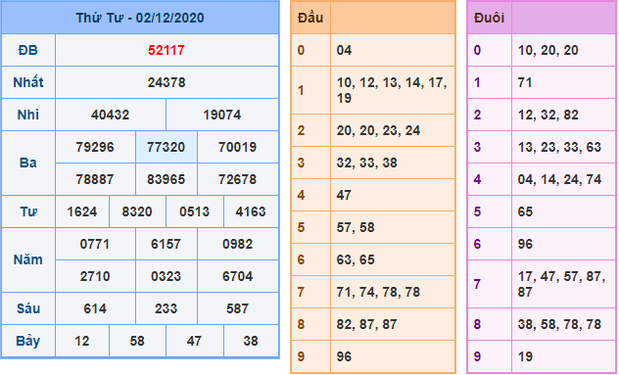Viewport: 619px width, 375px height.
Task: Click the Sáu row label
Action: (x=28, y=308)
